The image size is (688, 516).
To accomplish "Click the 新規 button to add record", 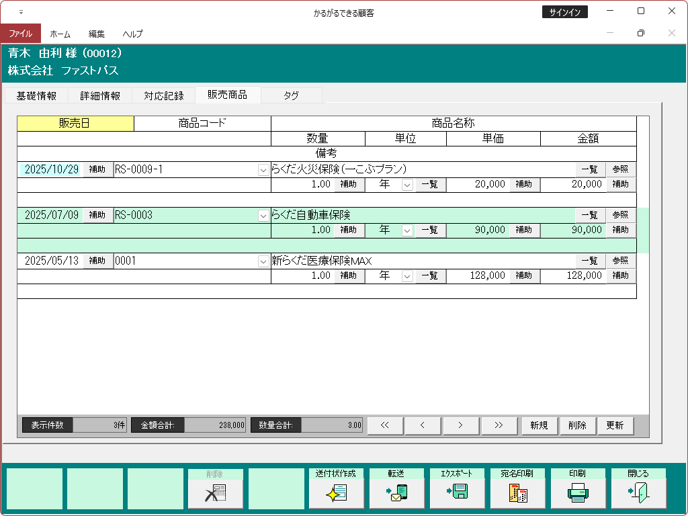I will click(539, 425).
